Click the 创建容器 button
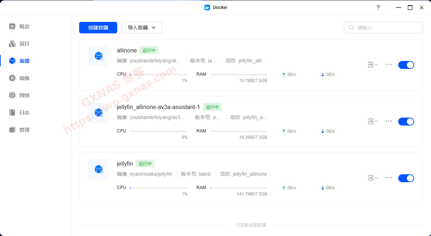Image resolution: width=431 pixels, height=236 pixels. tap(98, 28)
